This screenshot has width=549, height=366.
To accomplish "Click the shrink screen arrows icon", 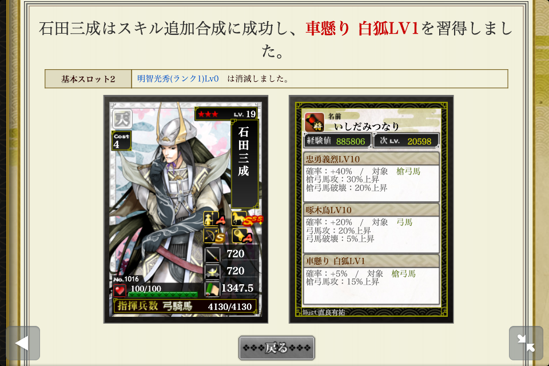I will 526,343.
